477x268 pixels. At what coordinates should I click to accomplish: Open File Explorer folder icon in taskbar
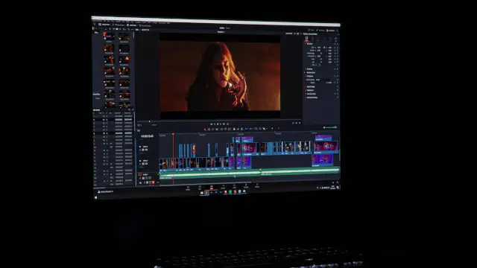(x=202, y=193)
